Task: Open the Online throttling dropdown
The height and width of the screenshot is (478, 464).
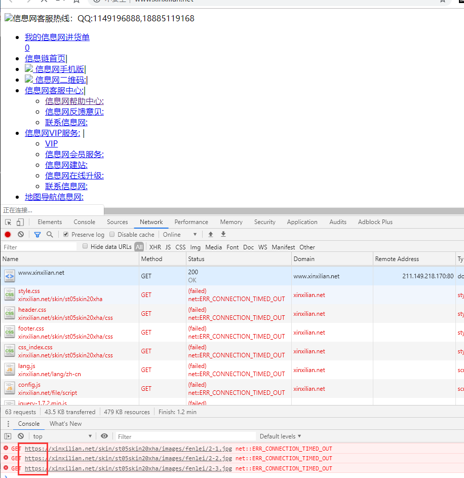Action: coord(180,235)
